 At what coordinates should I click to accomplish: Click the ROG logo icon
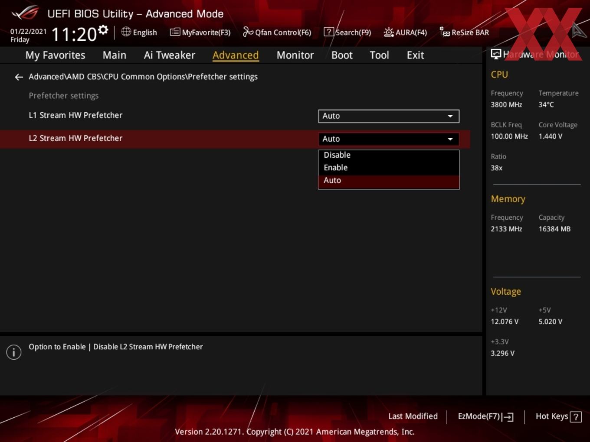tap(25, 13)
